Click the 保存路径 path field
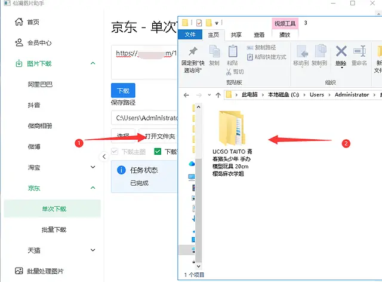 tap(144, 118)
